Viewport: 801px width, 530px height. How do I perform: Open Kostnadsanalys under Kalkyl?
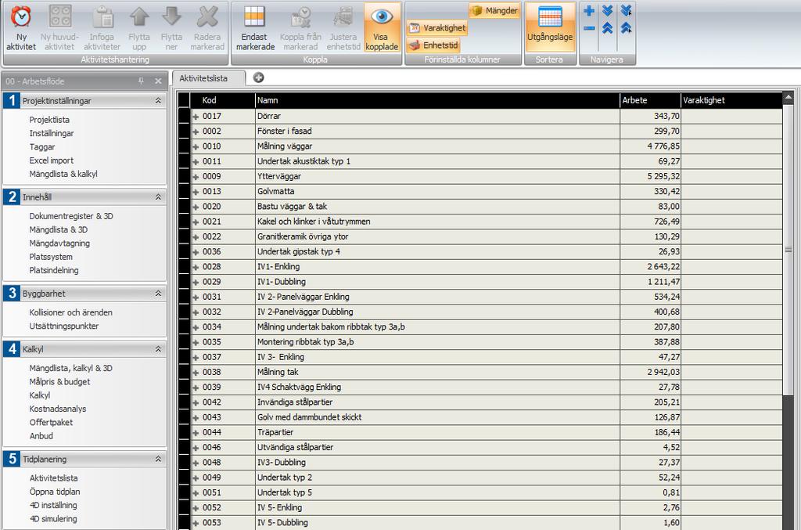58,409
